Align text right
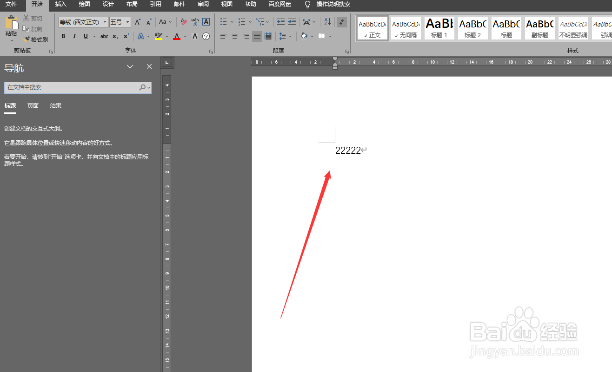 click(x=246, y=36)
